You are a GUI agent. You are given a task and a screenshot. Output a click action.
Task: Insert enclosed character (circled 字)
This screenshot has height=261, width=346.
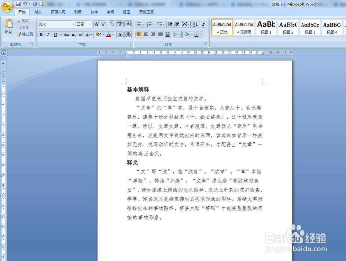(x=128, y=35)
